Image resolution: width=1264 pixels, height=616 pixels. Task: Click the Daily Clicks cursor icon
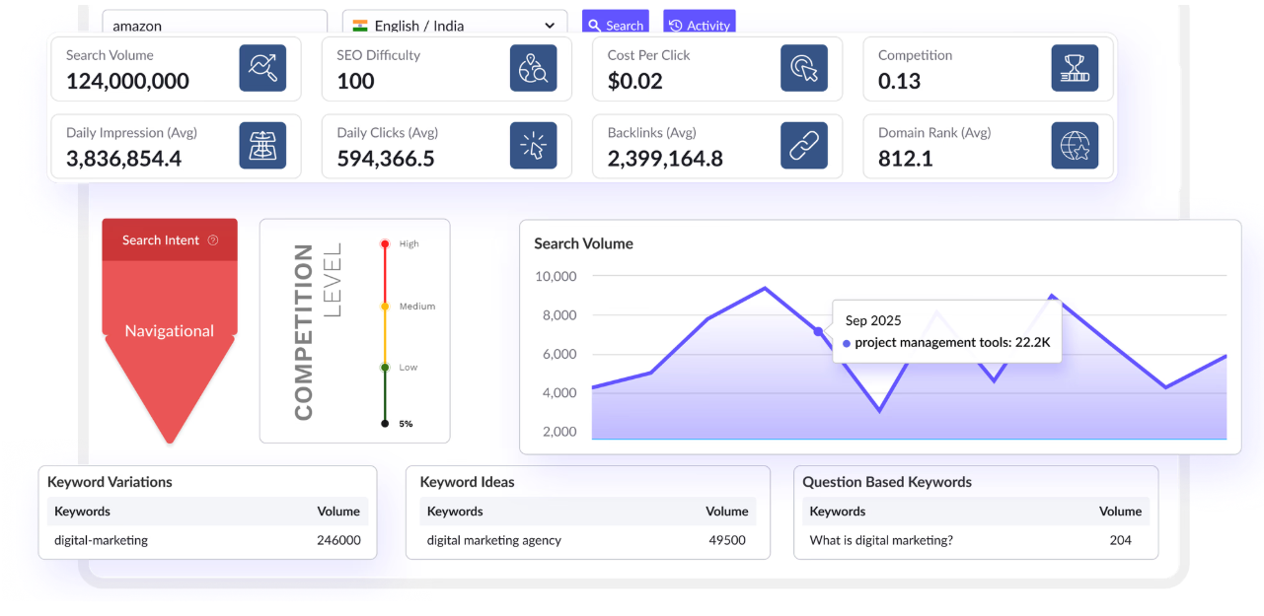[x=534, y=146]
